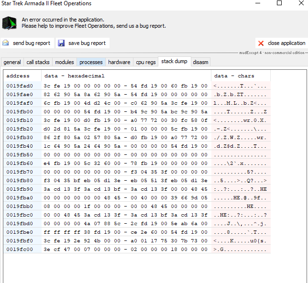Close the application via close application button
Viewport: 308px width, 283px height.
(x=282, y=43)
